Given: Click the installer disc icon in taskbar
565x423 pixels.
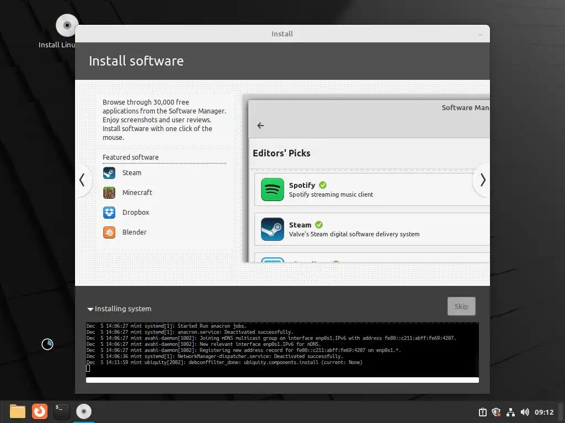Looking at the screenshot, I should (84, 411).
